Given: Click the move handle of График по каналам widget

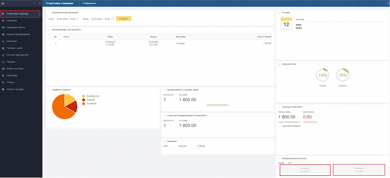Looking at the screenshot, I should click(x=50, y=90).
